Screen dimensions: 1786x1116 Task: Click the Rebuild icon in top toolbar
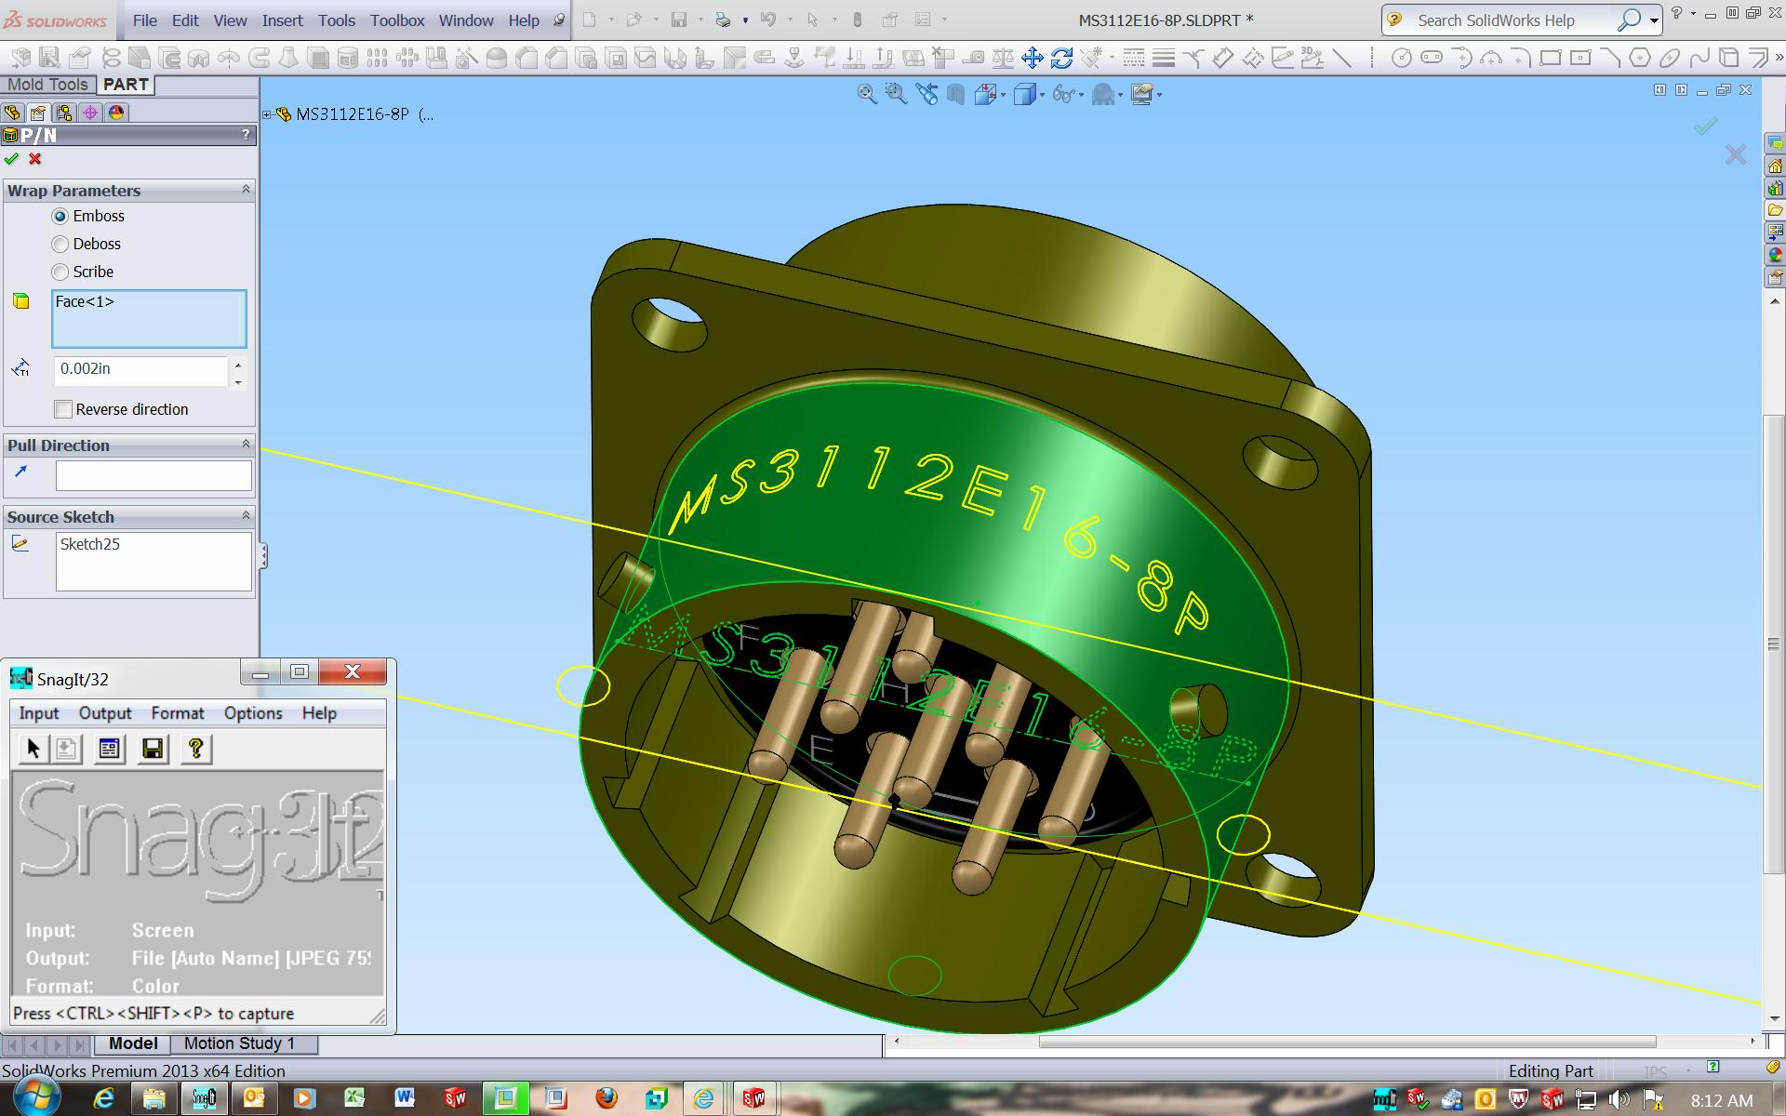(858, 20)
